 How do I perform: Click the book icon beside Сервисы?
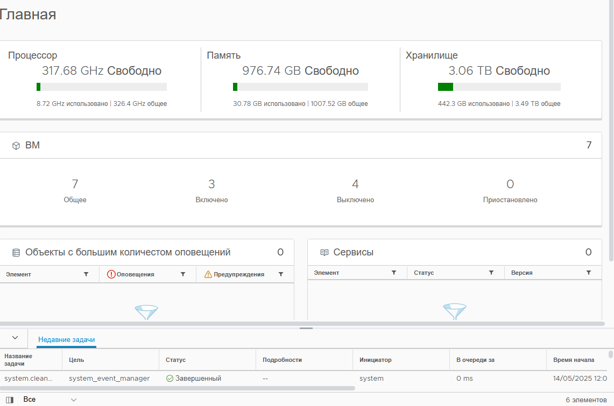[x=324, y=252]
